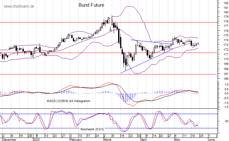Click the March month label
This screenshot has height=141, width=229.
pyautogui.click(x=108, y=140)
